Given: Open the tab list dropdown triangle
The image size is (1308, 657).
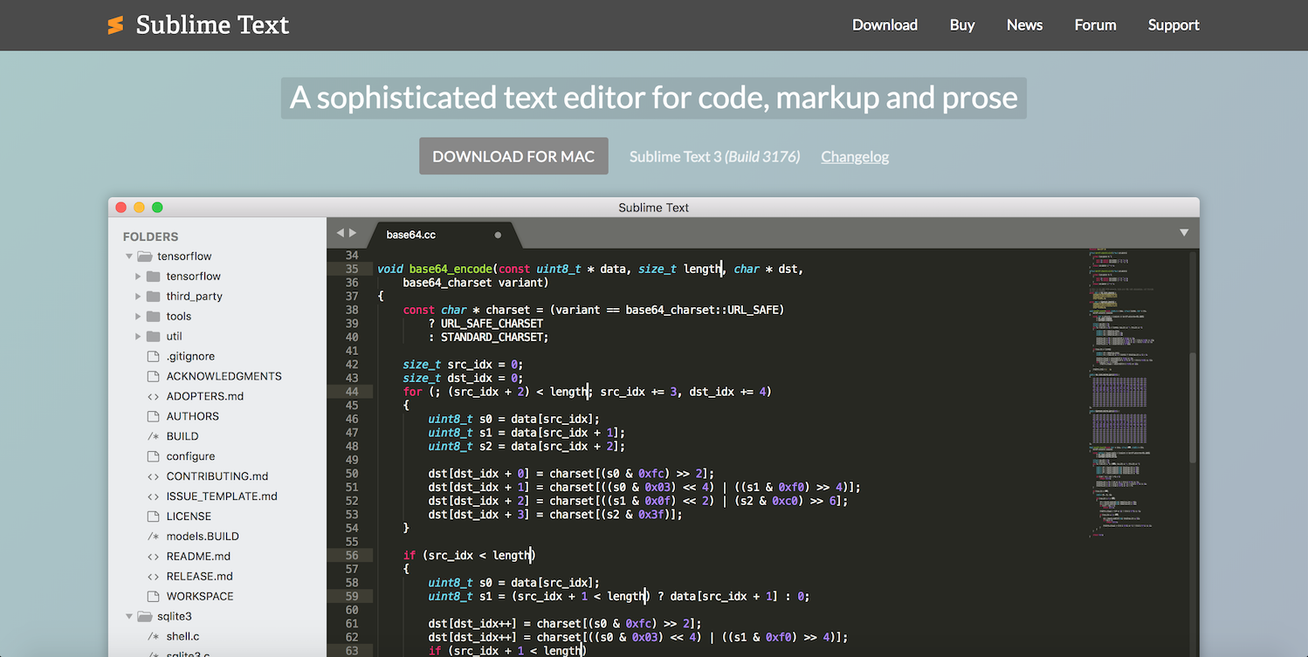Looking at the screenshot, I should 1184,233.
